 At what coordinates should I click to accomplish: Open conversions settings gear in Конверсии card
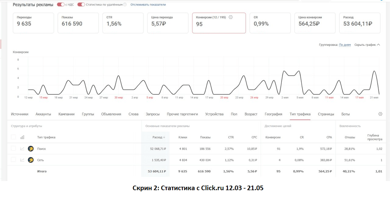tap(231, 17)
